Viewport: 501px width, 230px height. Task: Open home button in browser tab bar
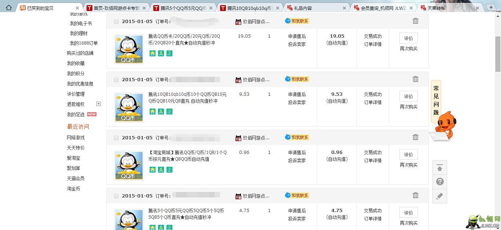pos(9,8)
